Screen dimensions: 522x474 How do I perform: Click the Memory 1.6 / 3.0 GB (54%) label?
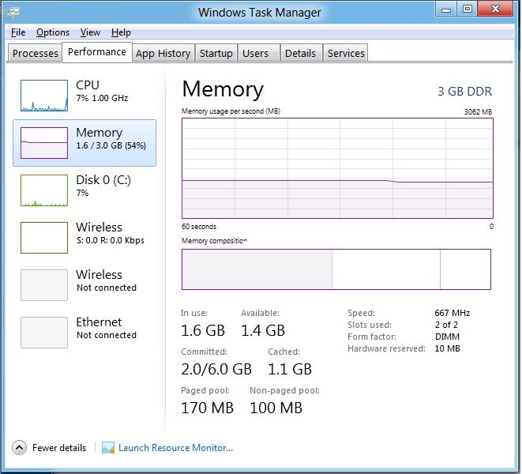(111, 138)
